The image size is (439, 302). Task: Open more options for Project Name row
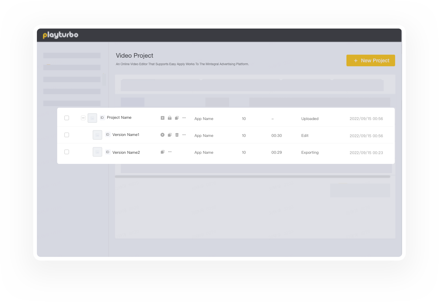coord(184,118)
